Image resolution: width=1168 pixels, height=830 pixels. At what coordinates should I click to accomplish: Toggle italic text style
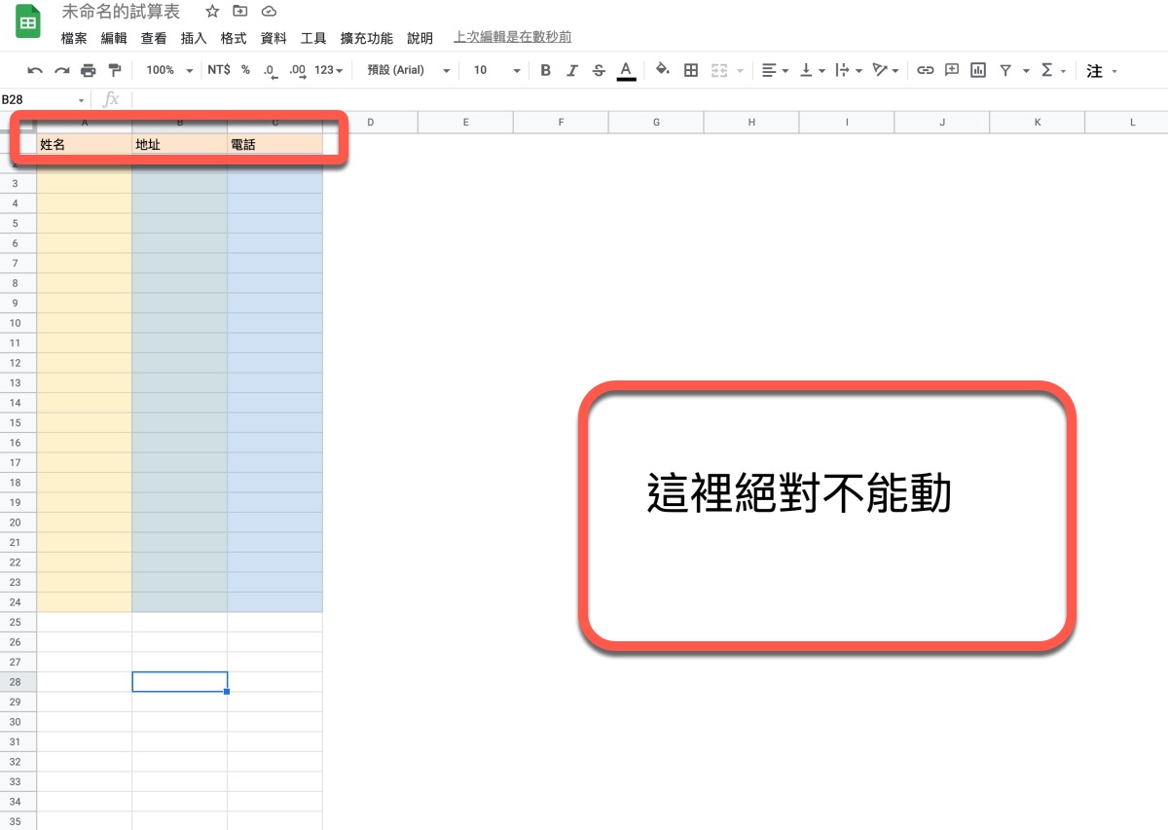tap(572, 70)
